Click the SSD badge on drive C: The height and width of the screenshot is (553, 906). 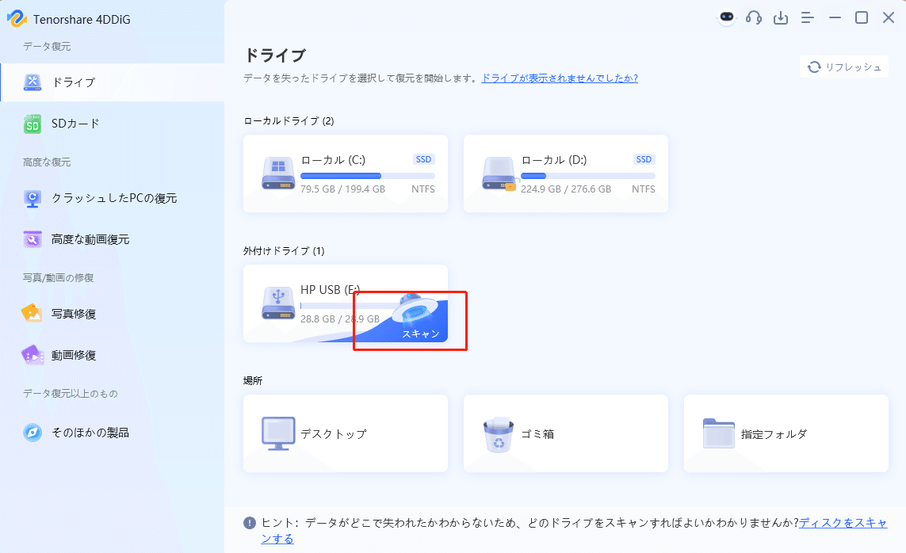point(423,159)
